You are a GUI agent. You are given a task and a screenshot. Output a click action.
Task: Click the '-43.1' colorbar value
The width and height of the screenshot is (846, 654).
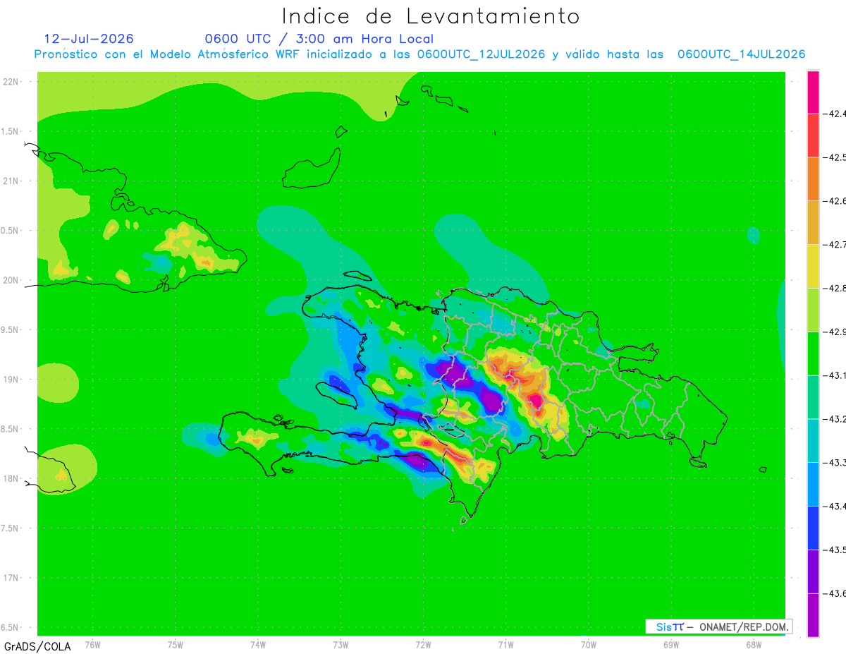[835, 375]
